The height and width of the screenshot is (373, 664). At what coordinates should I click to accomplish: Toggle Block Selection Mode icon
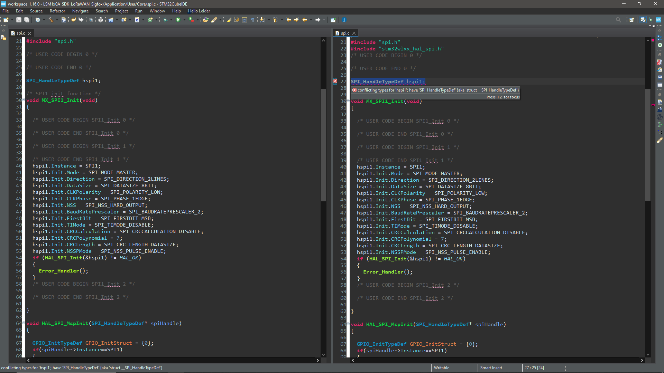tap(245, 20)
